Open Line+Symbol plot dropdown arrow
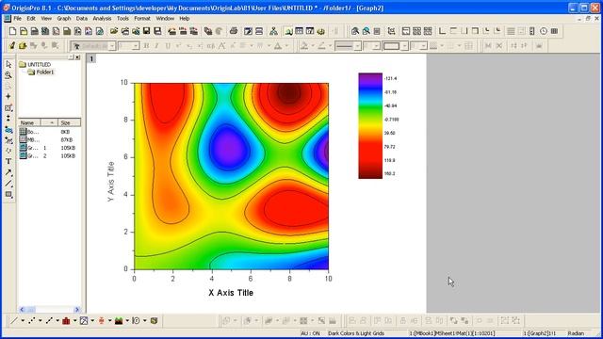This screenshot has width=603, height=339. pyautogui.click(x=57, y=320)
